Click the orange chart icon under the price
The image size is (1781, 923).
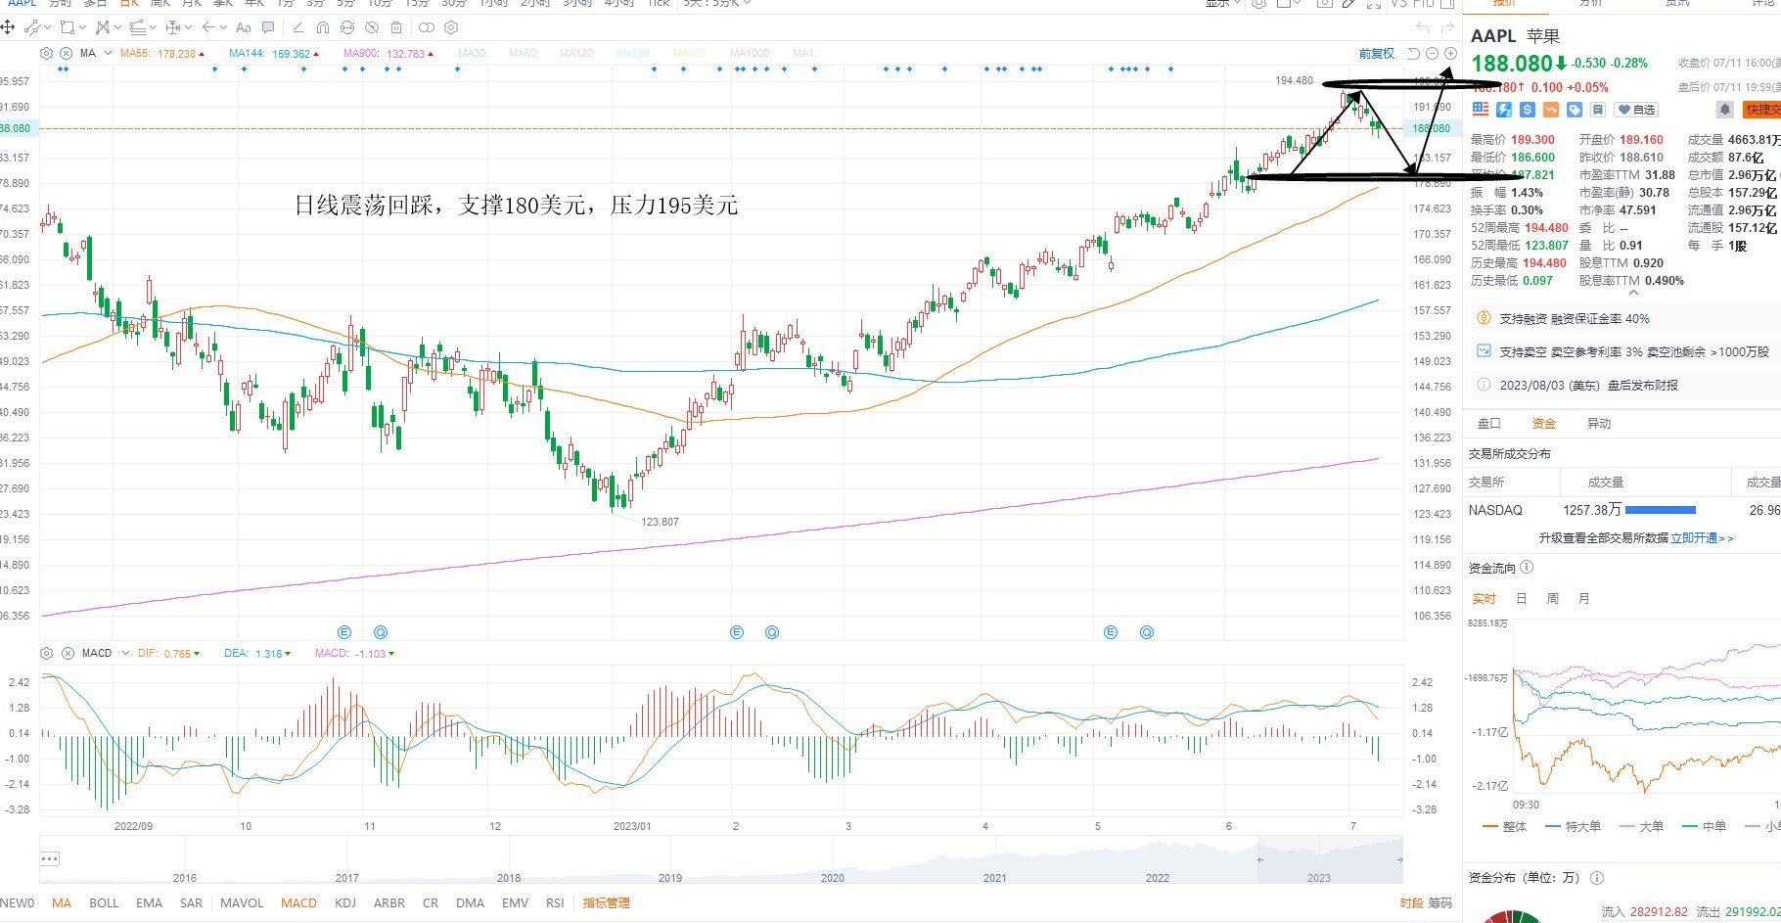point(1550,110)
